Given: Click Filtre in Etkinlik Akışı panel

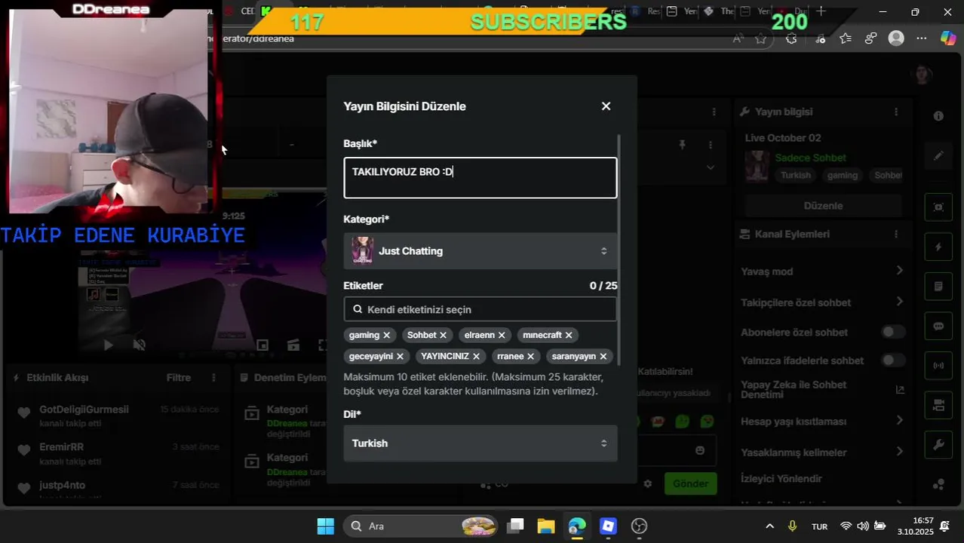Looking at the screenshot, I should point(179,377).
